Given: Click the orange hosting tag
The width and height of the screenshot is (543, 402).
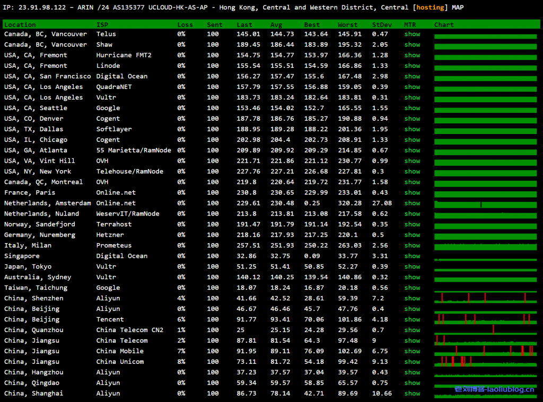Looking at the screenshot, I should 431,7.
